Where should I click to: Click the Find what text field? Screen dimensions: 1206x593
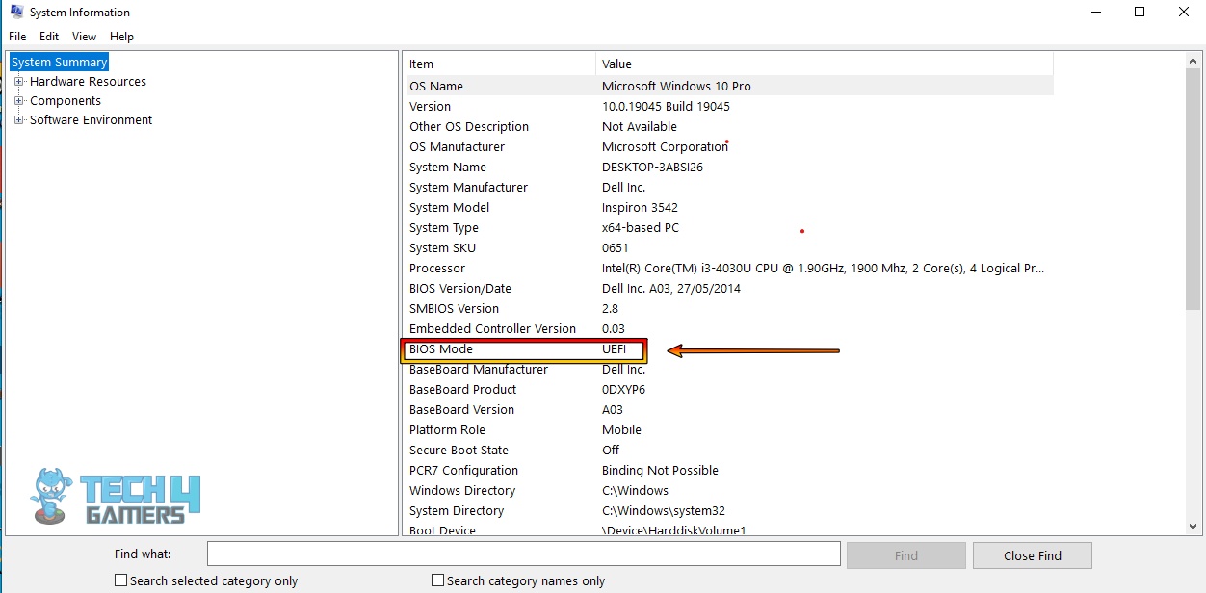click(523, 554)
